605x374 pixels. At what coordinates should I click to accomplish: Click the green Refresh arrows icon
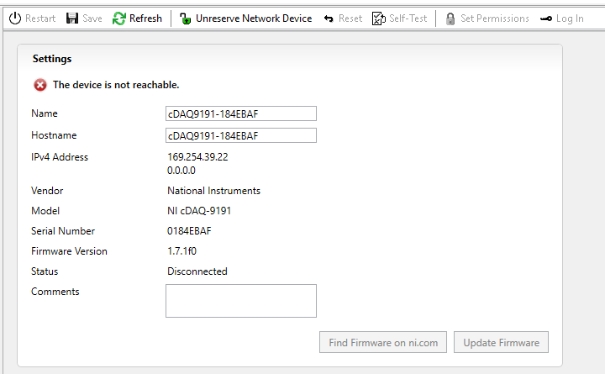tap(118, 18)
